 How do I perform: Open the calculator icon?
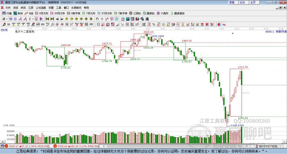128,19
